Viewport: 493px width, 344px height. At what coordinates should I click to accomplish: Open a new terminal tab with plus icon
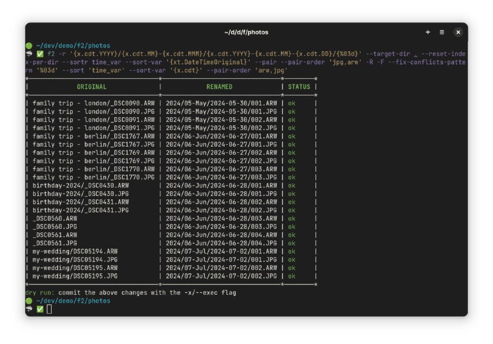428,32
